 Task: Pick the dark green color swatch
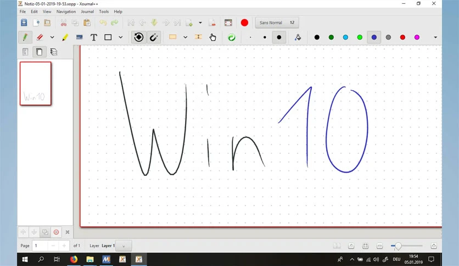[331, 37]
